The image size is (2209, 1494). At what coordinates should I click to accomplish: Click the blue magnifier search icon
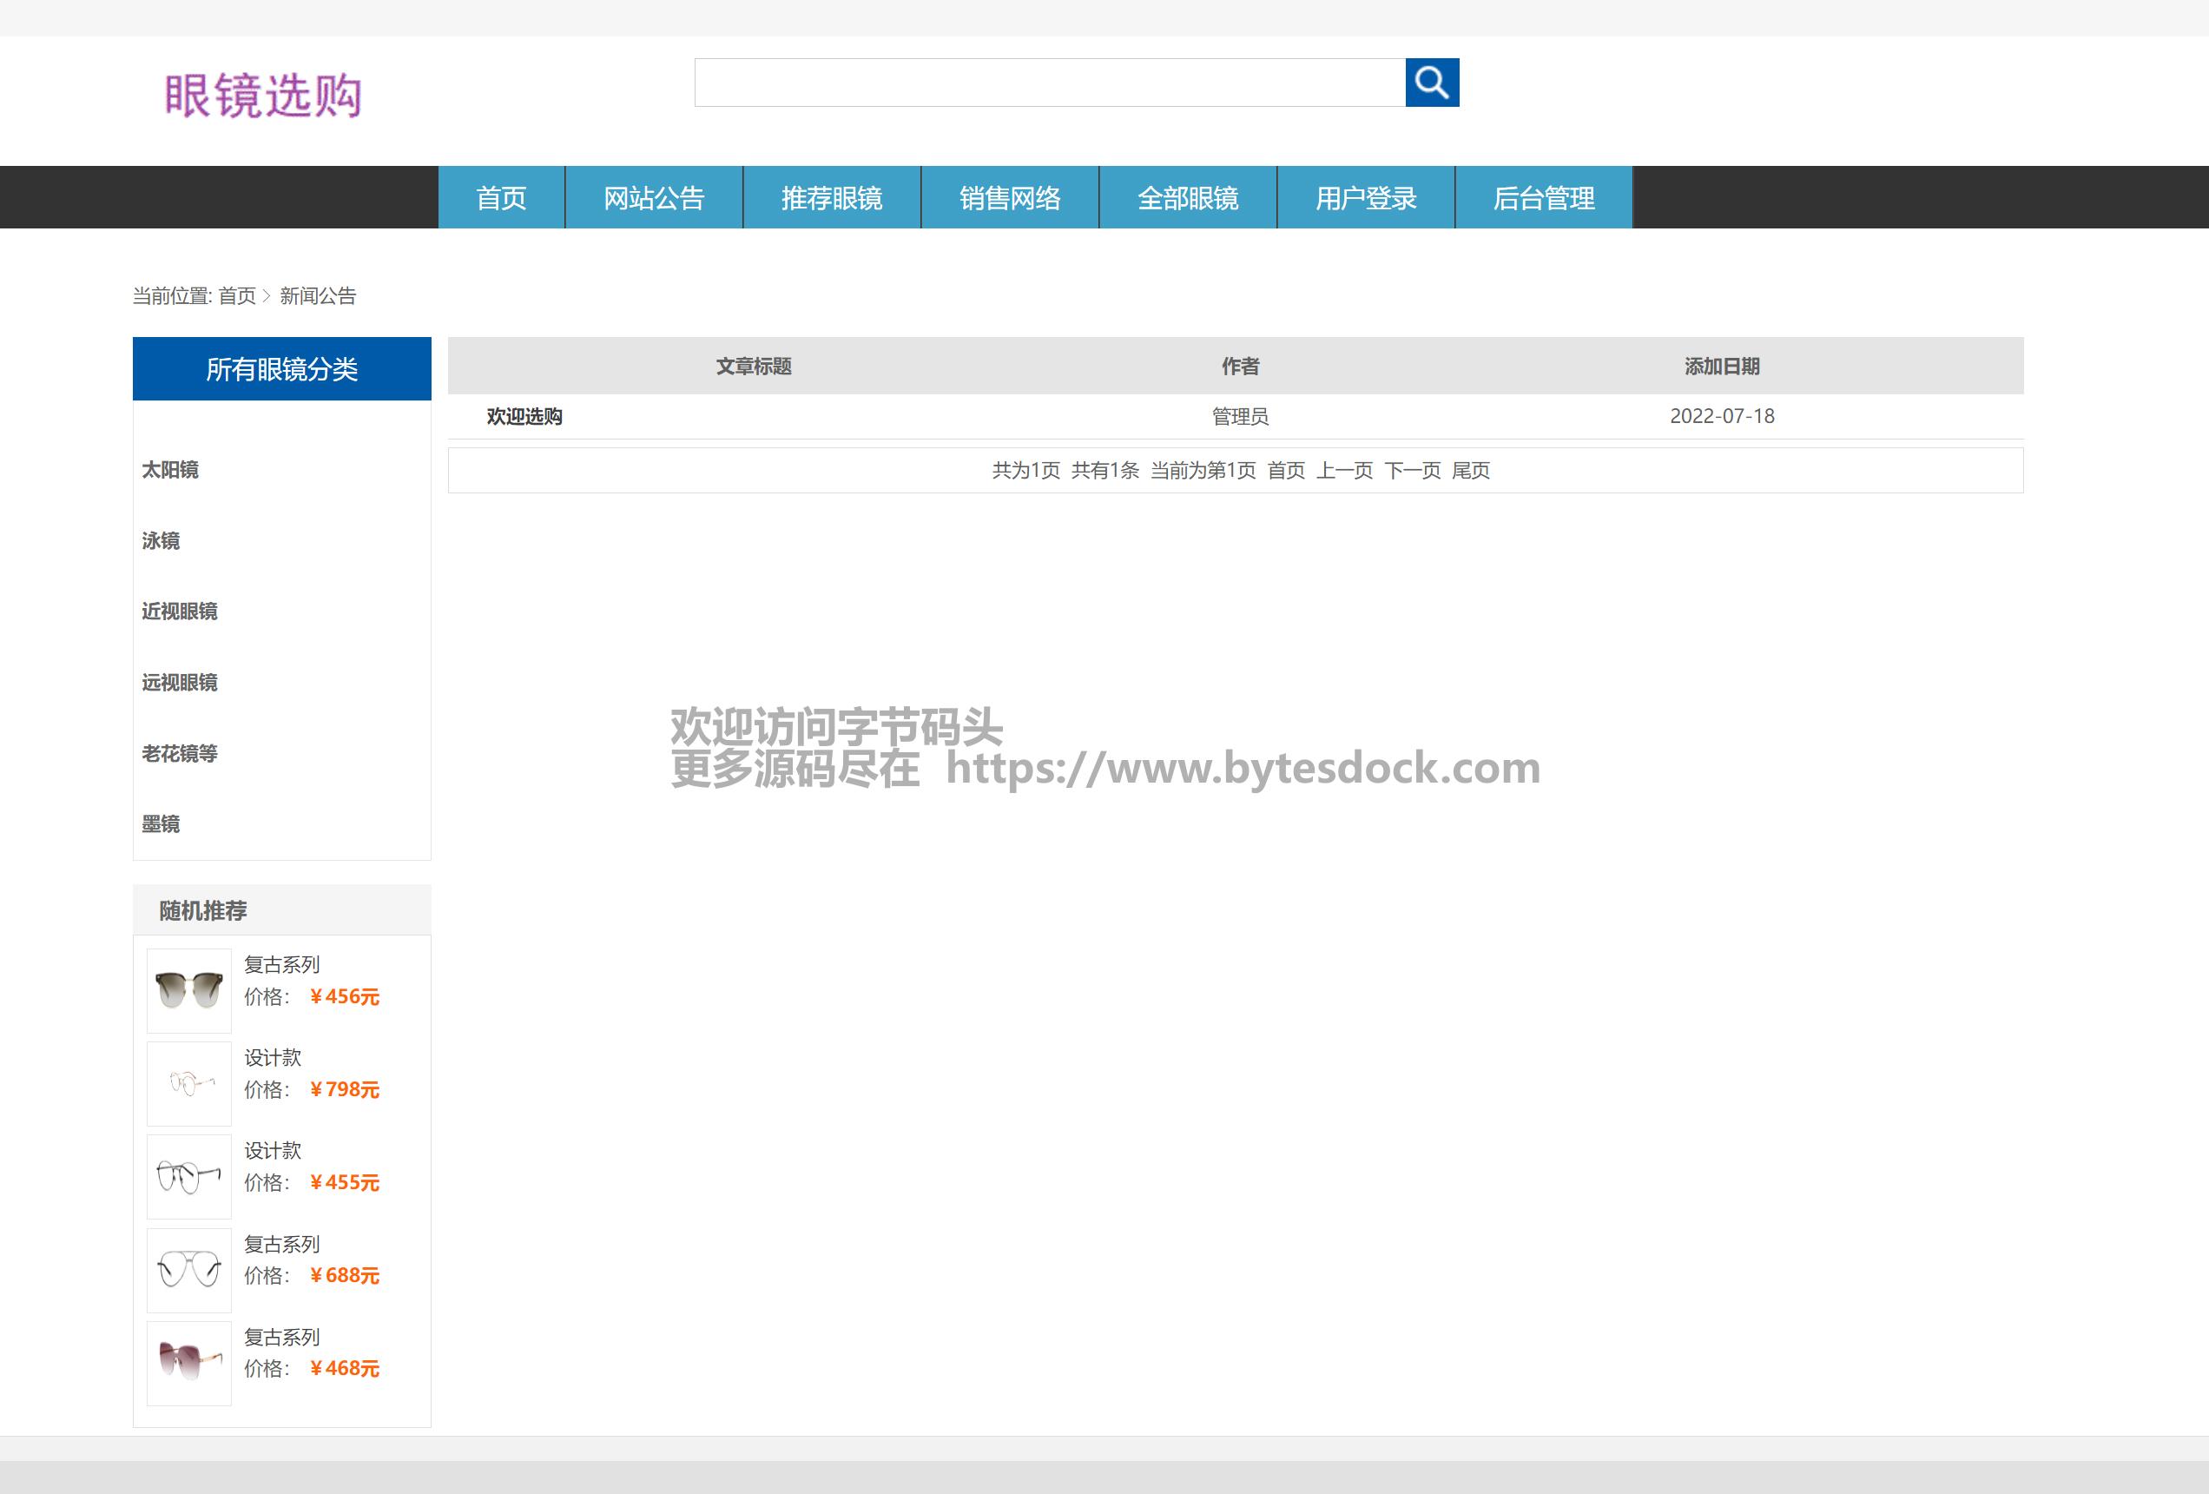tap(1432, 83)
